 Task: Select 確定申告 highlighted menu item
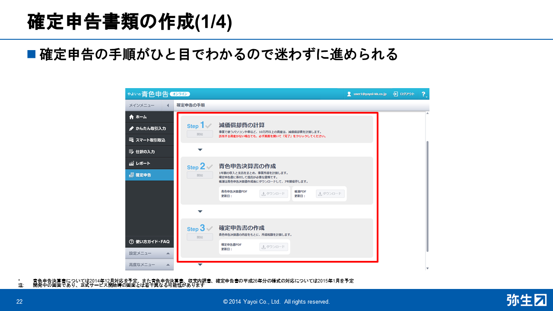(x=149, y=175)
